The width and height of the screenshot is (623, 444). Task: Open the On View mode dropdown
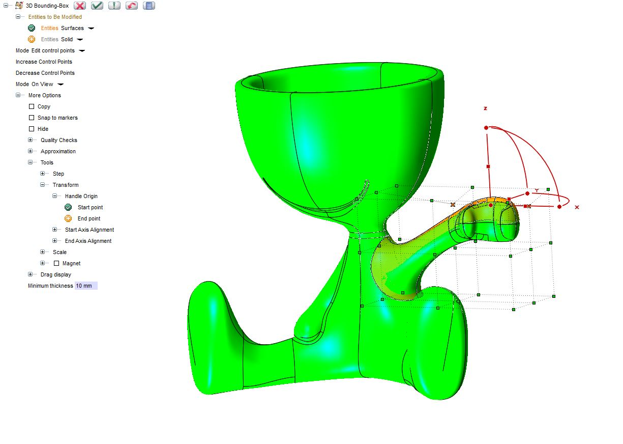61,85
